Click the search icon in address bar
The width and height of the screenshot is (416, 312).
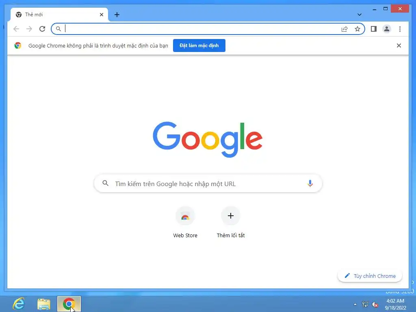[x=58, y=29]
